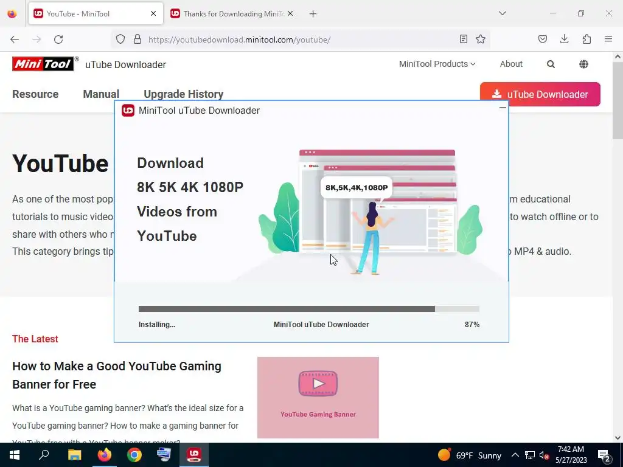
Task: Click the padlock site security icon
Action: point(137,40)
